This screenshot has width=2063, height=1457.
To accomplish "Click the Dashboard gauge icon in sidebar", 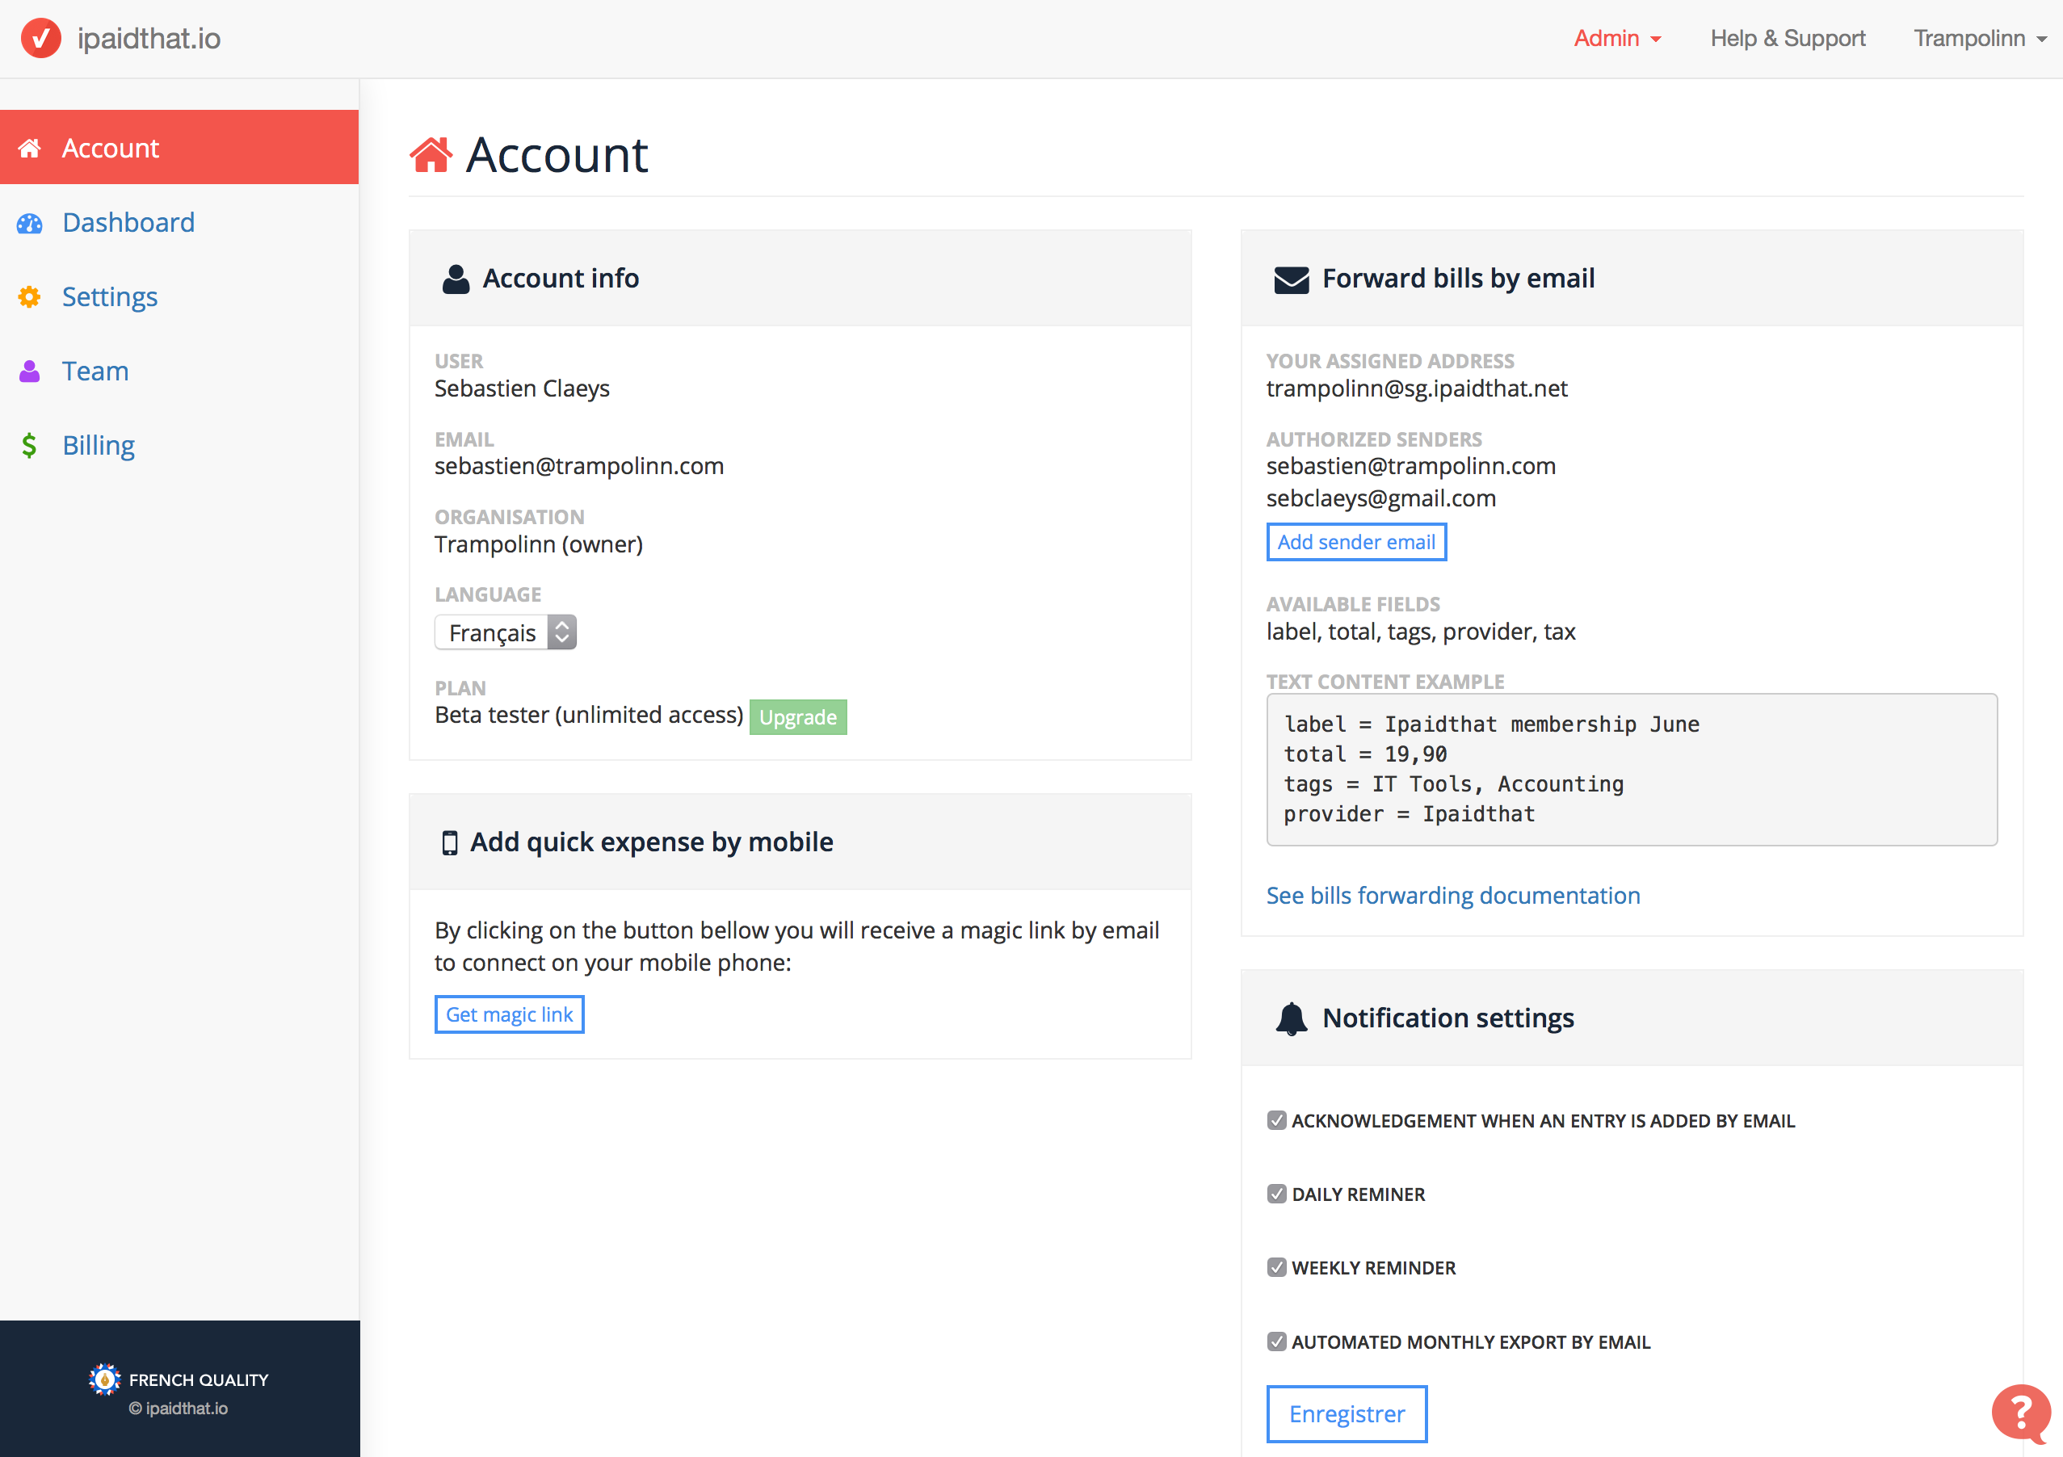I will (30, 223).
